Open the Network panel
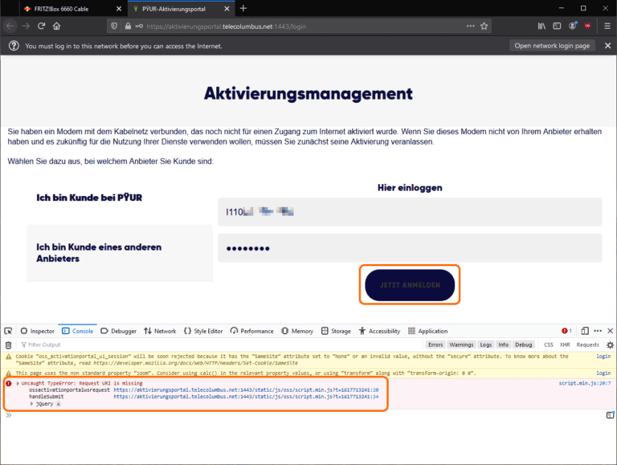Image resolution: width=617 pixels, height=465 pixels. (x=160, y=331)
